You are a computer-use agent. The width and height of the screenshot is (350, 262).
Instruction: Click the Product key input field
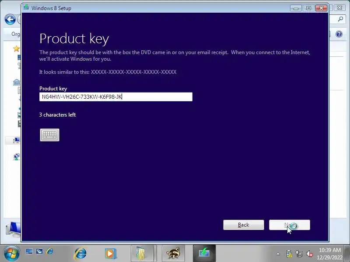pyautogui.click(x=116, y=97)
